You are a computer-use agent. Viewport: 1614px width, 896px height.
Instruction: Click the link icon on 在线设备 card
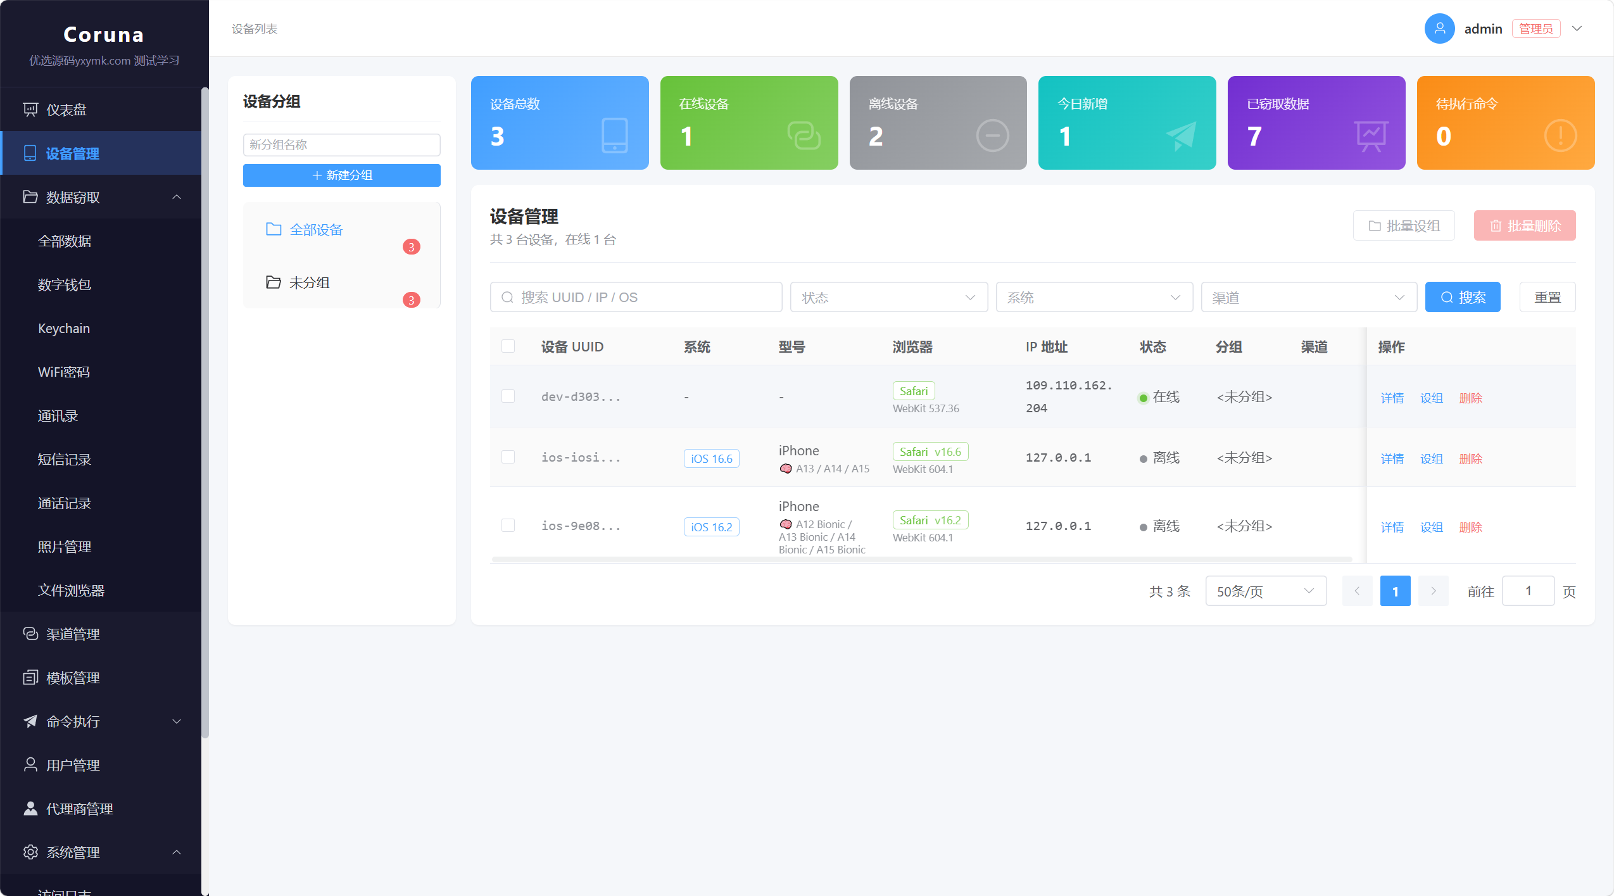(804, 135)
